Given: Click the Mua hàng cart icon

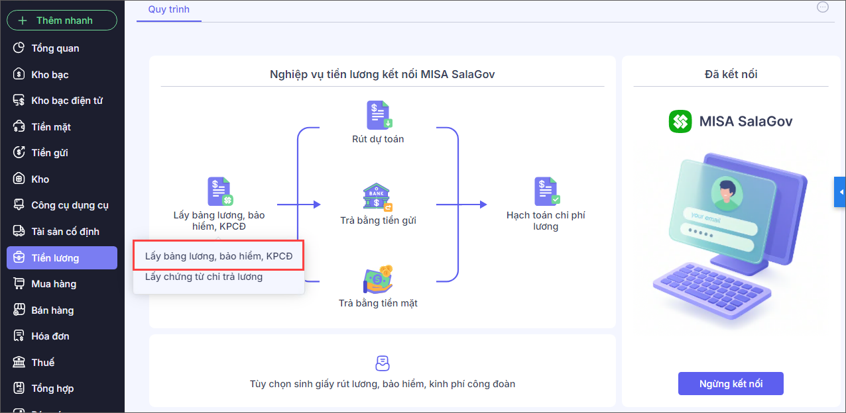Looking at the screenshot, I should point(19,283).
